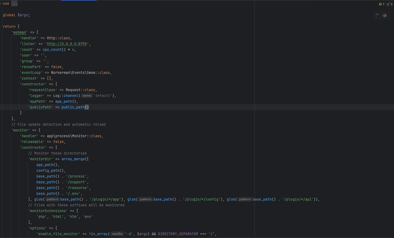394x238 pixels.
Task: Click 'pattern:' hint before '/plugin/*/app'
Action: [x=52, y=199]
